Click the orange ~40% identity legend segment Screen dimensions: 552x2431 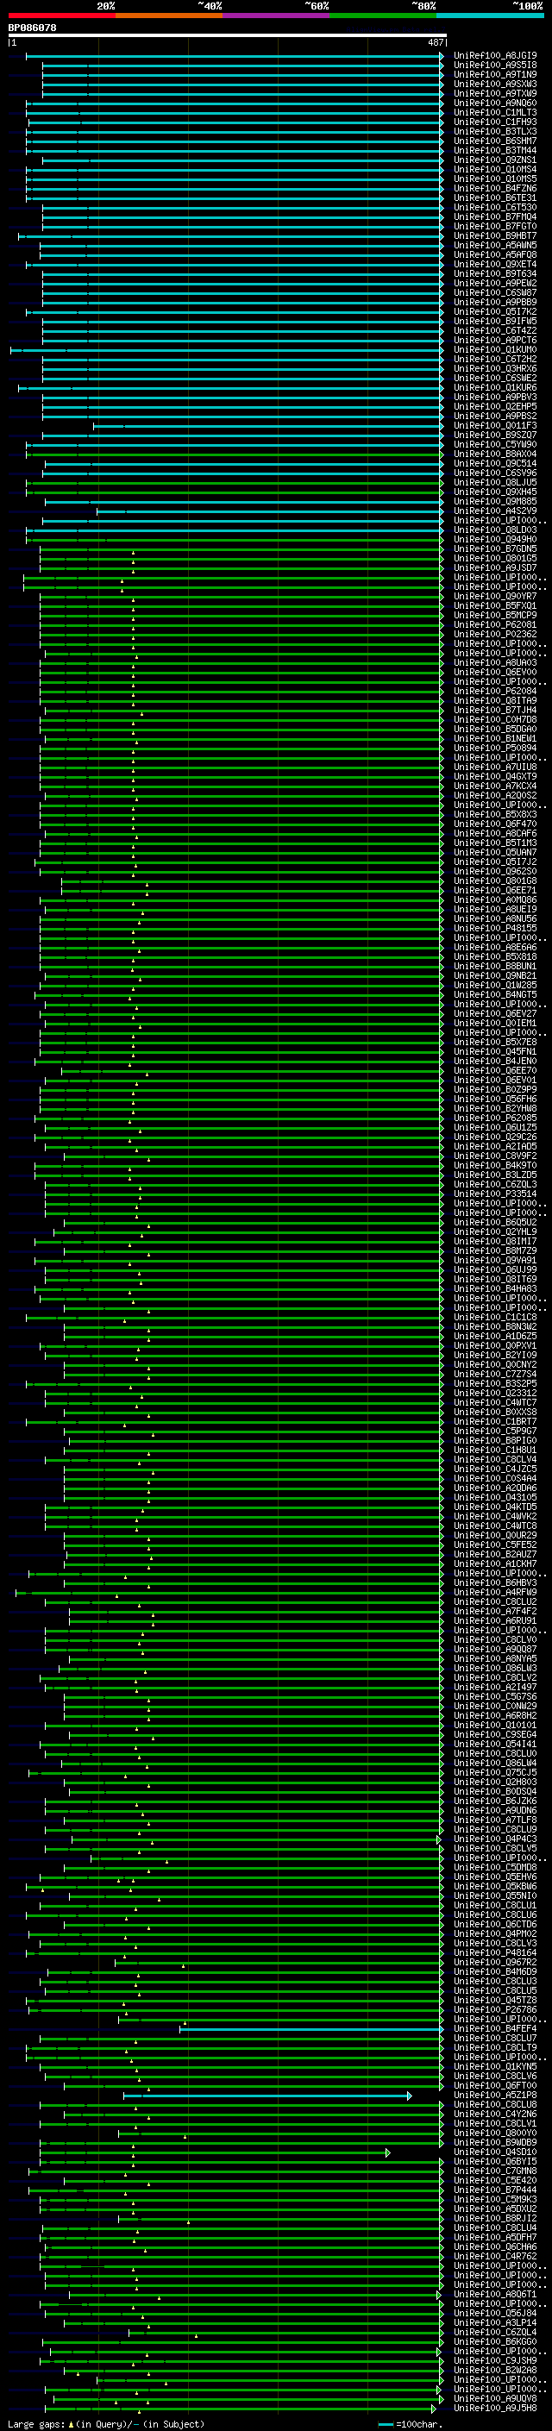click(x=169, y=16)
